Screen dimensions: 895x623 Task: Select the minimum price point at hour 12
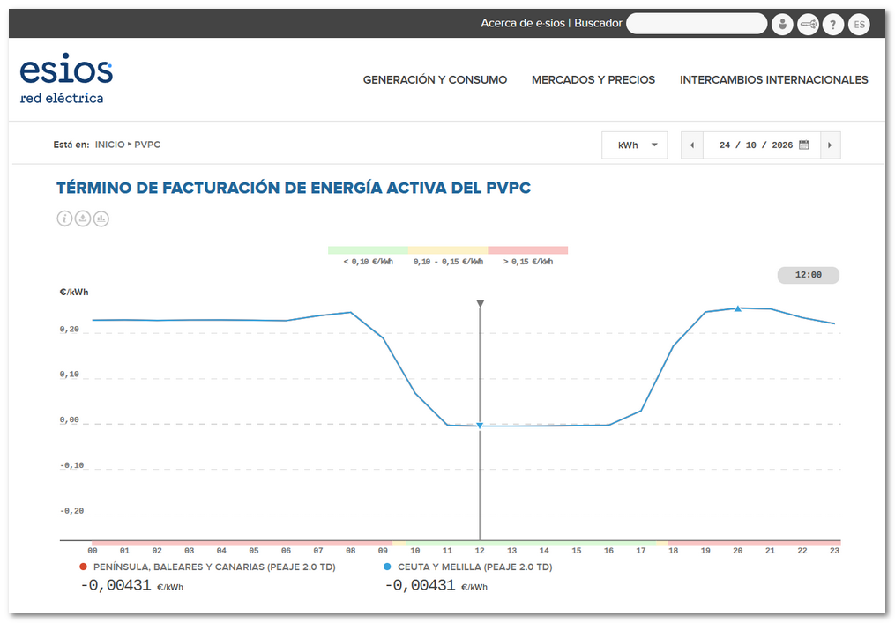tap(480, 426)
